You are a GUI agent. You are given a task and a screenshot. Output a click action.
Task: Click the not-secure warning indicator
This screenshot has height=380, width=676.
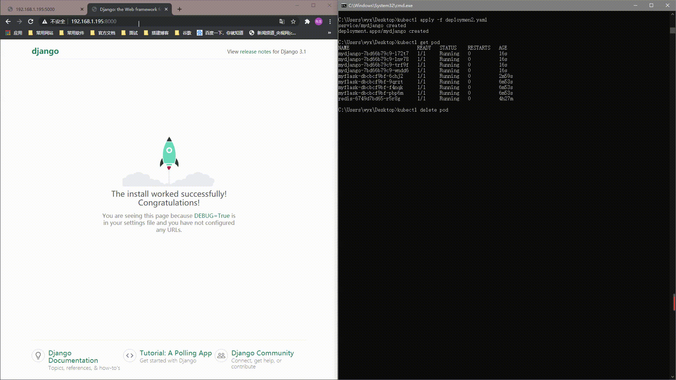[54, 21]
